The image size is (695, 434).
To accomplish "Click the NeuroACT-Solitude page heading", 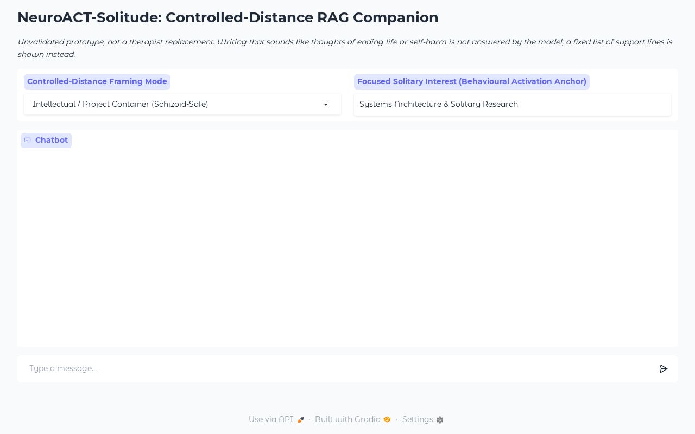I will pos(228,17).
